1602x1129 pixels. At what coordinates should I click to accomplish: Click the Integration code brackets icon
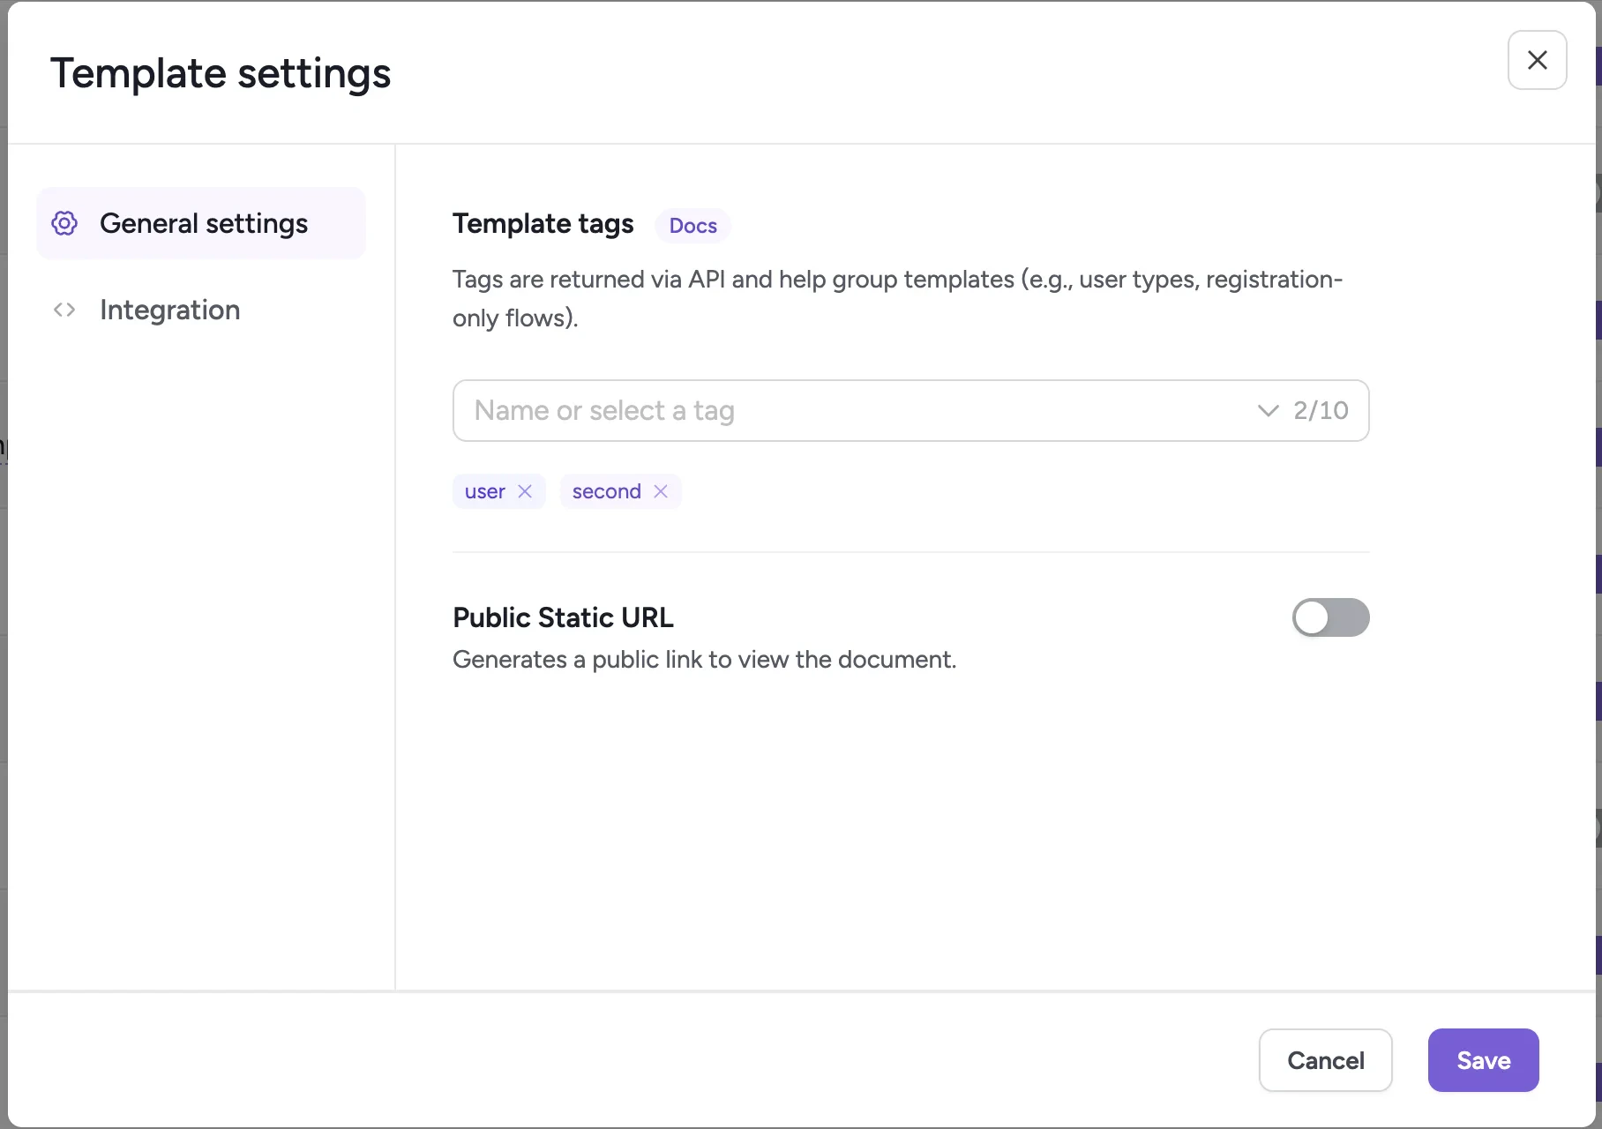pyautogui.click(x=64, y=309)
